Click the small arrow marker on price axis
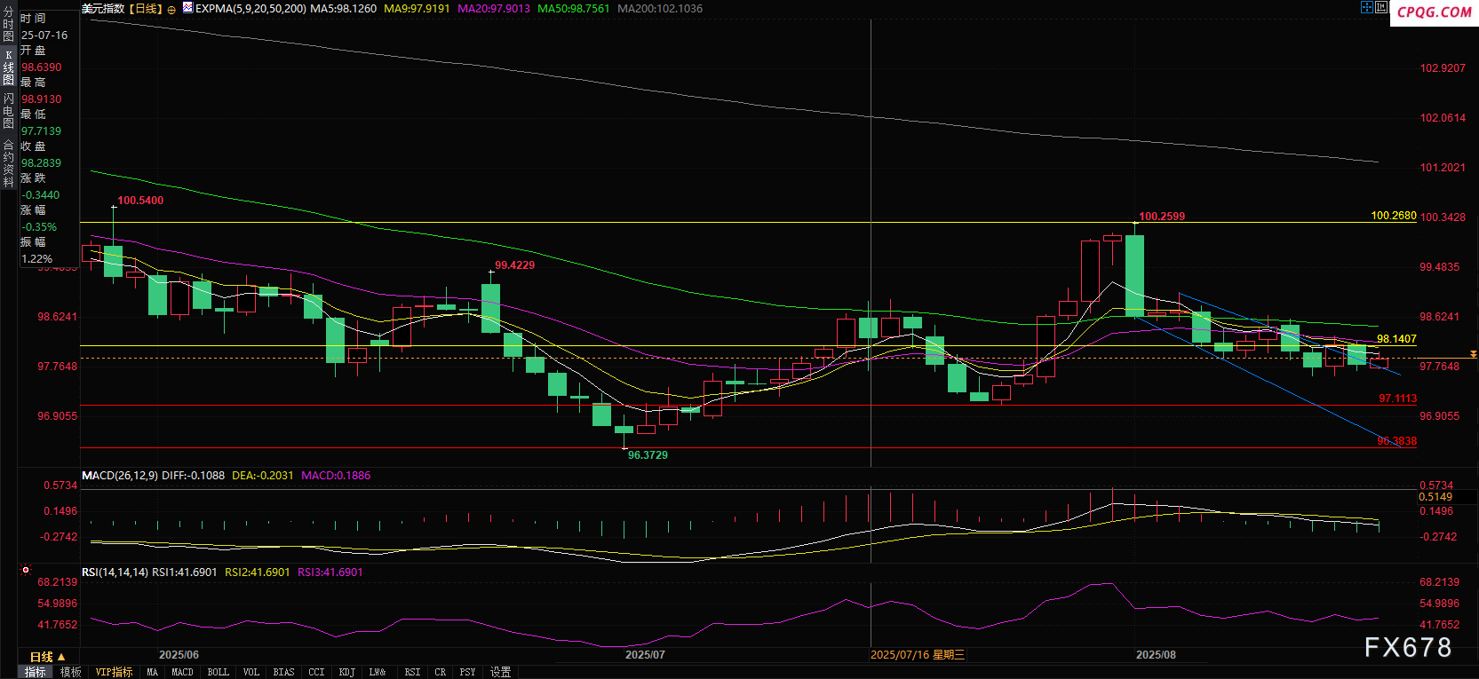This screenshot has width=1479, height=679. point(1473,354)
